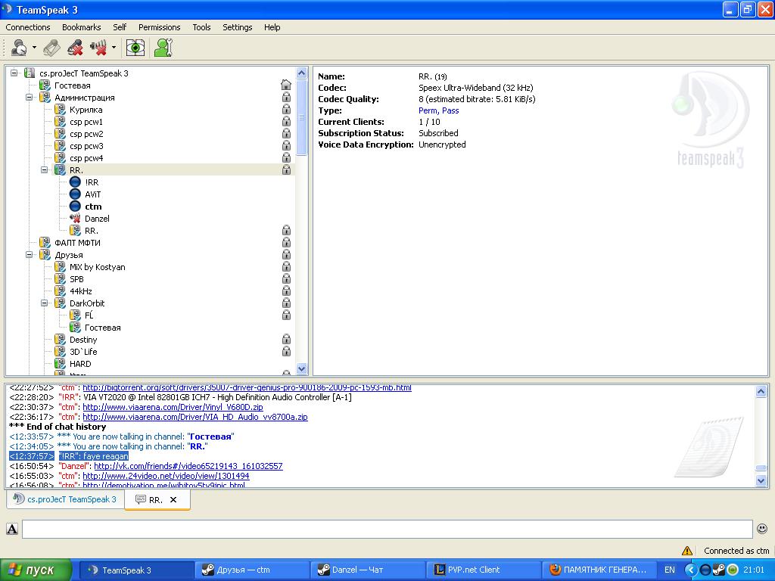
Task: Click the muted speaker icon of Danzel
Action: tap(75, 219)
